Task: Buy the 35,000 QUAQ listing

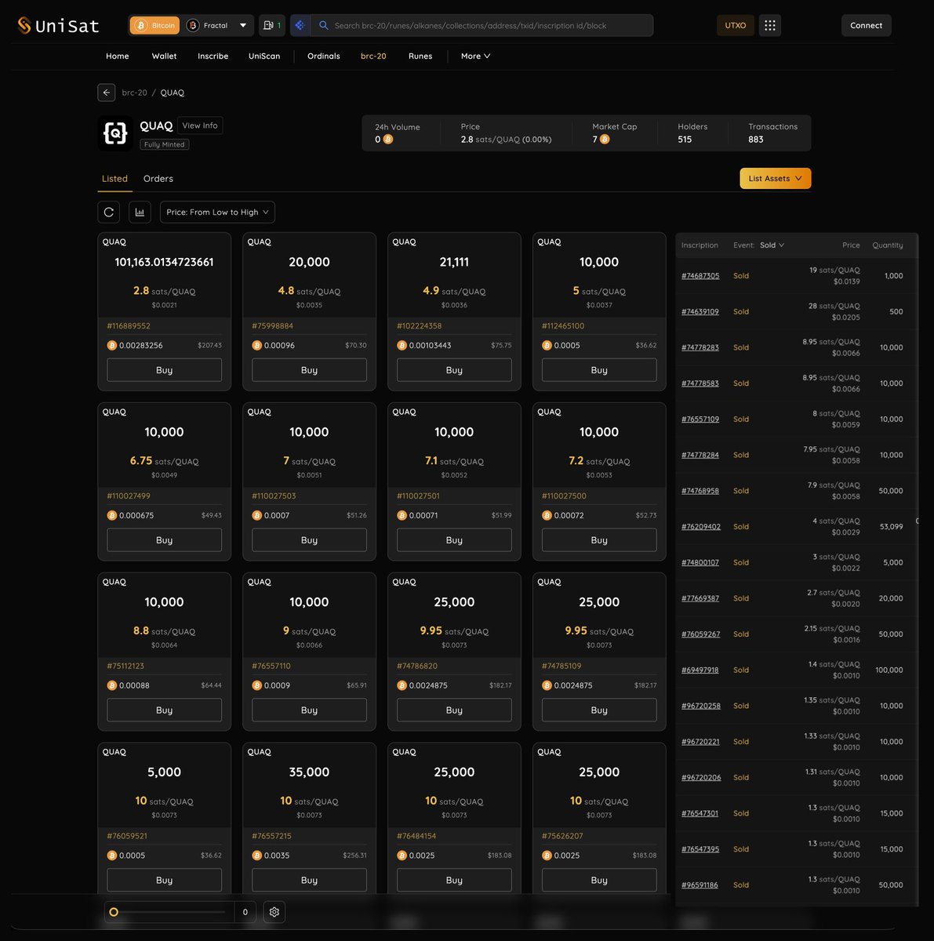Action: pyautogui.click(x=309, y=880)
